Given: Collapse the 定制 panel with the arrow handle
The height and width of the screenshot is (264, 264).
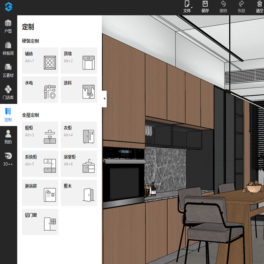Looking at the screenshot, I should coord(104,99).
